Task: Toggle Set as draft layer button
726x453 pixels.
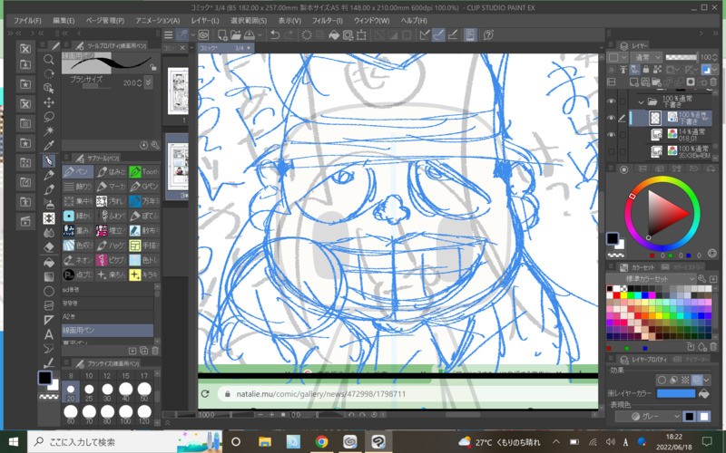Action: point(634,70)
